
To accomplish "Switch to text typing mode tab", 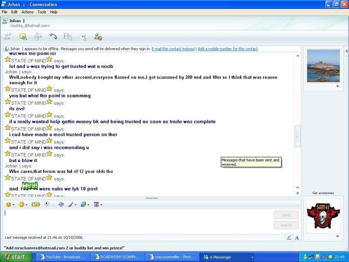I will click(x=297, y=238).
